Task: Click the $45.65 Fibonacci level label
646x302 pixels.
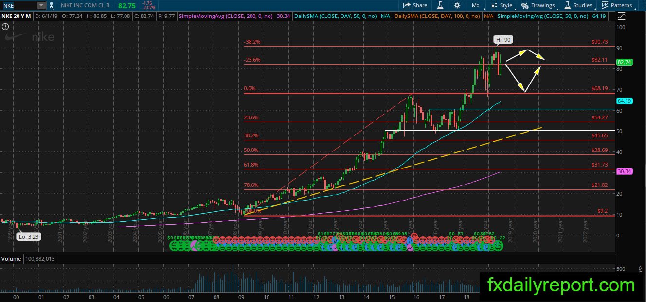Action: (x=600, y=136)
